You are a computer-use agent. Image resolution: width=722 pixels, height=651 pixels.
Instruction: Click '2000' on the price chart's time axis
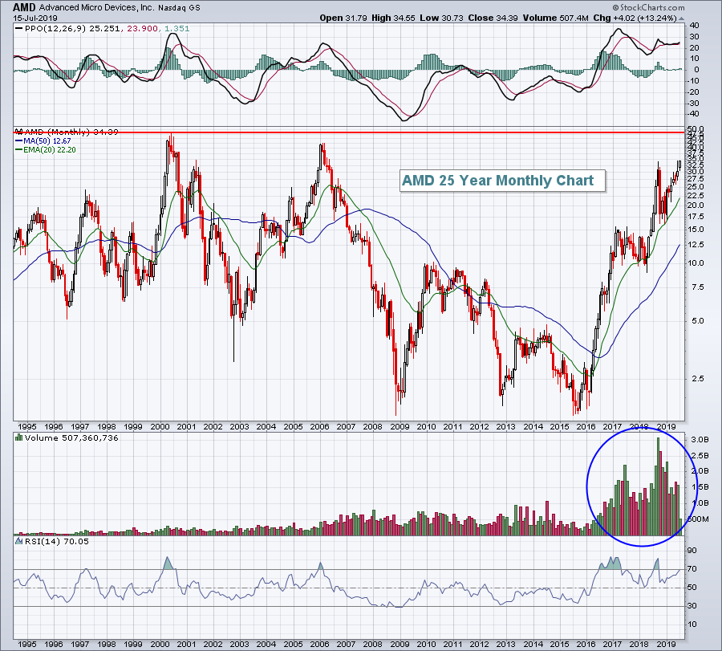(160, 426)
